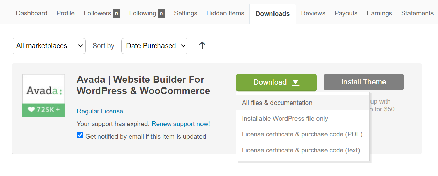Reverse sort order with the up arrow
Image resolution: width=438 pixels, height=176 pixels.
[x=202, y=45]
